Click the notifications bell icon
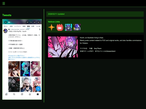The image size is (146, 109). [30, 94]
